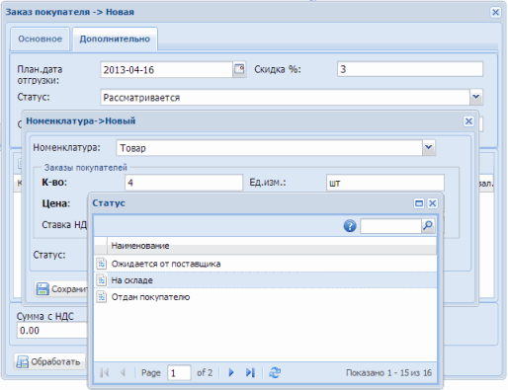Screen dimensions: 508x390
Task: Expand the Номенклатура dropdown arrow
Action: (429, 147)
